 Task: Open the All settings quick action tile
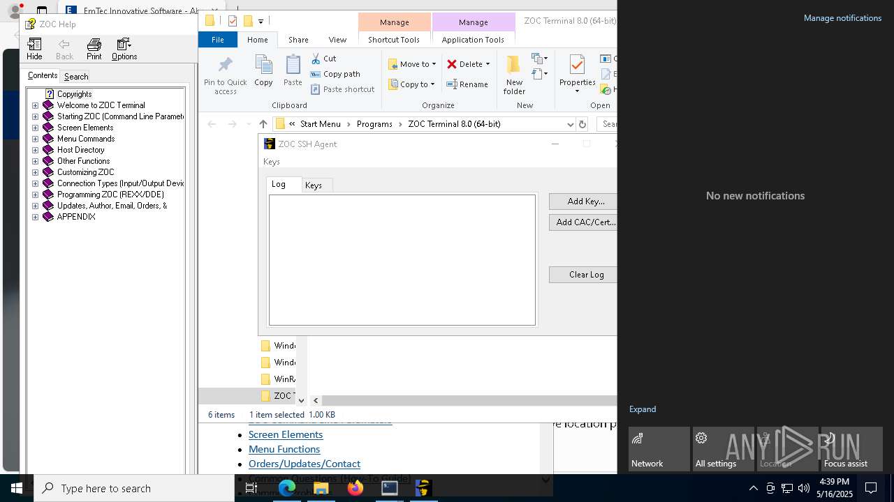pyautogui.click(x=724, y=449)
